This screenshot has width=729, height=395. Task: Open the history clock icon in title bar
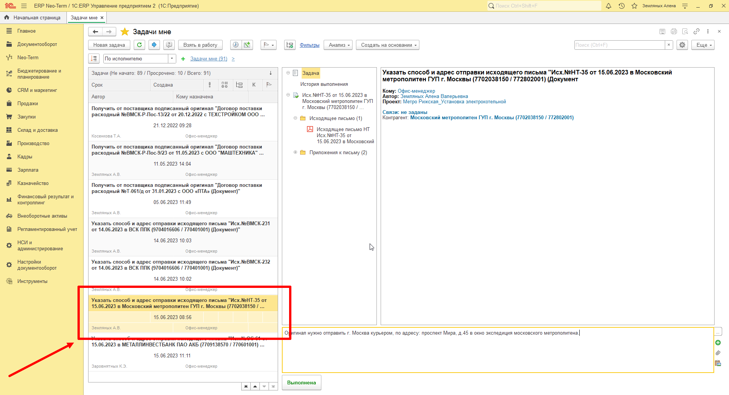pyautogui.click(x=621, y=6)
